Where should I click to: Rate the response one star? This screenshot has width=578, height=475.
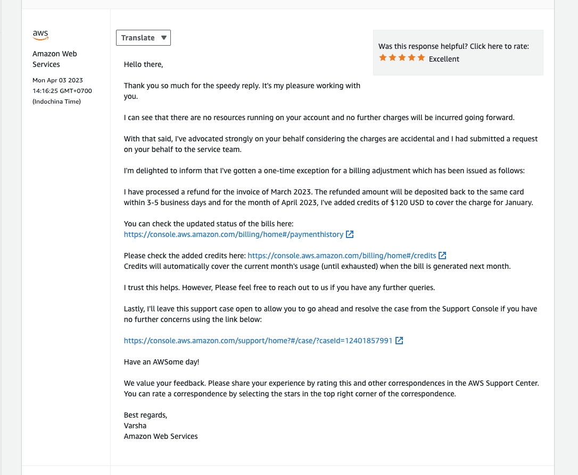(x=383, y=58)
